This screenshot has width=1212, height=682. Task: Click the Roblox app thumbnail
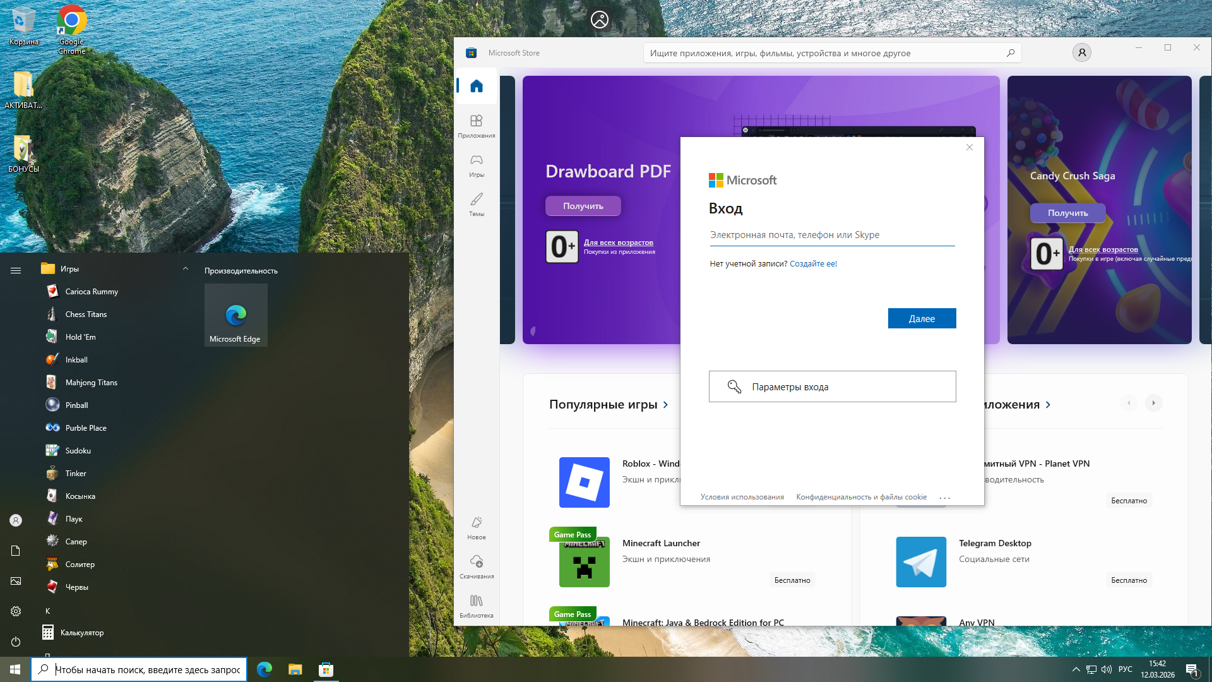[x=584, y=482]
